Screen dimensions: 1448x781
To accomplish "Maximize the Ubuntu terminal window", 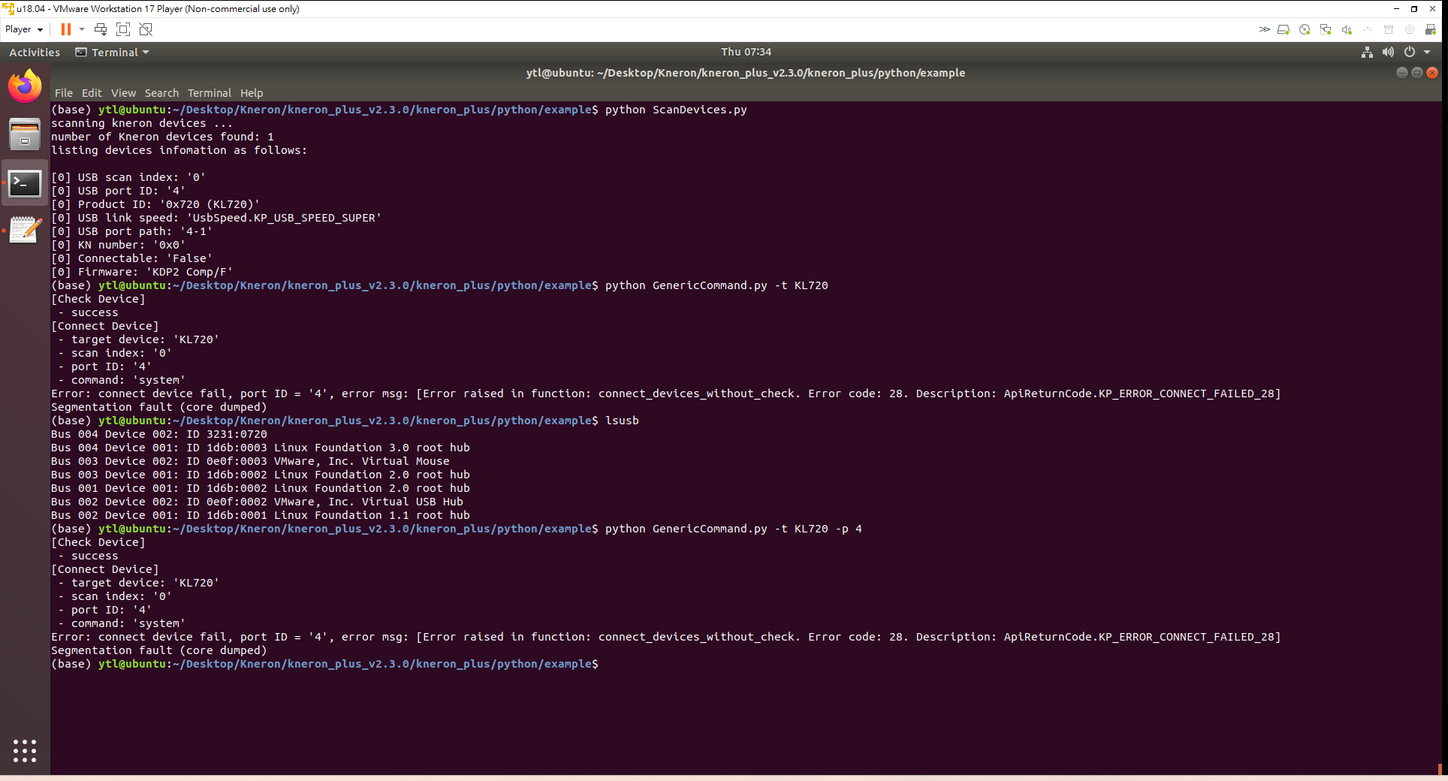I will coord(1417,73).
